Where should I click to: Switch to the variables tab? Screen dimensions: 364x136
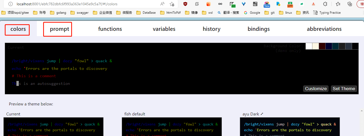pyautogui.click(x=164, y=29)
